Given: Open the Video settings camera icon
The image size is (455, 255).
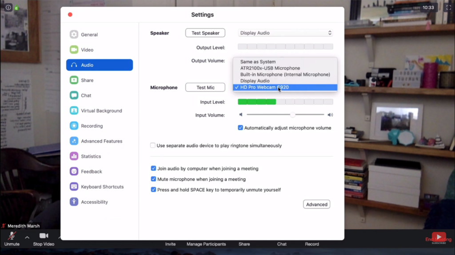Looking at the screenshot, I should pyautogui.click(x=74, y=50).
